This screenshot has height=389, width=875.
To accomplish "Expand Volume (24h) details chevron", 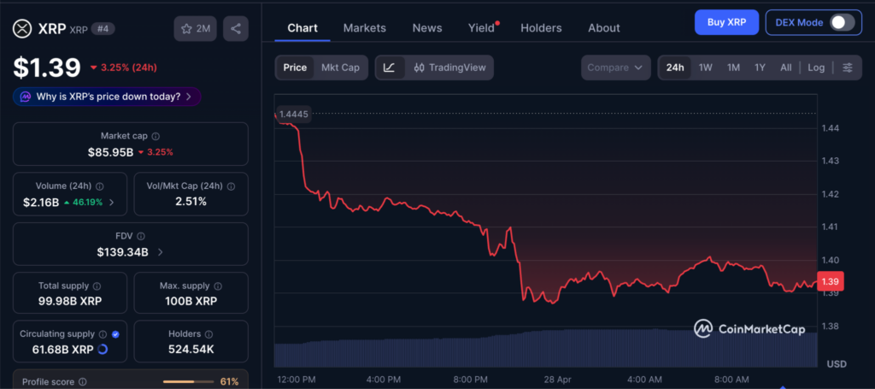I will point(112,203).
